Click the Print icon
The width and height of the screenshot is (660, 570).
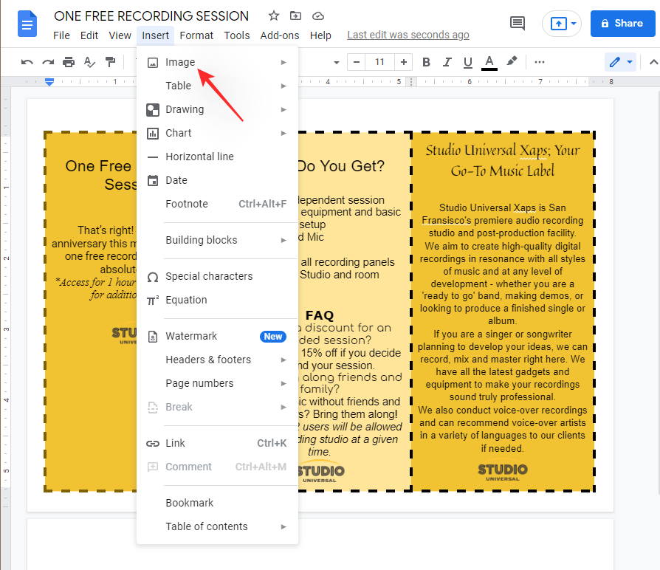pos(69,62)
